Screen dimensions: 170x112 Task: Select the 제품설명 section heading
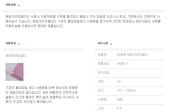pyautogui.click(x=11, y=5)
